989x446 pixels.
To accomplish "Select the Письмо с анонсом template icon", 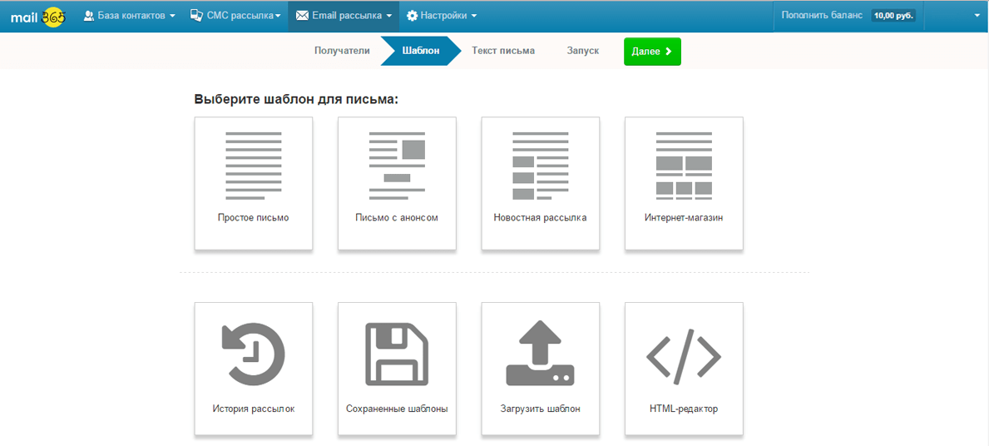I will point(397,166).
